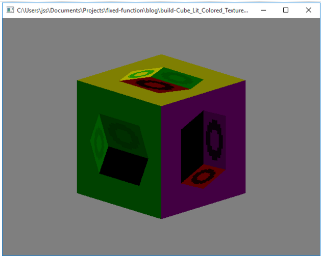Minimize the Cube_Lit_Colored_Texture window
This screenshot has width=321, height=257.
tap(263, 10)
